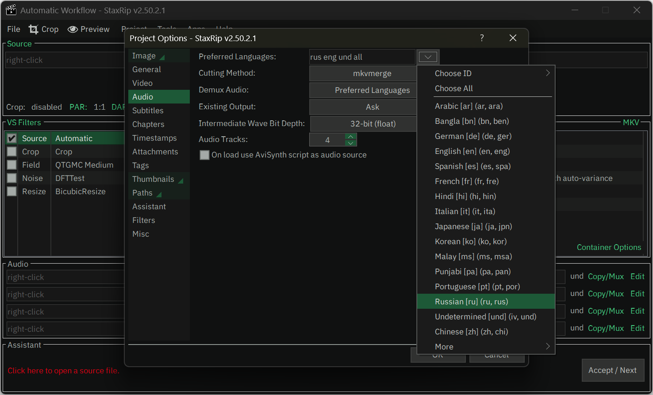Enable AviSynth script as audio source
Image resolution: width=653 pixels, height=395 pixels.
[204, 155]
